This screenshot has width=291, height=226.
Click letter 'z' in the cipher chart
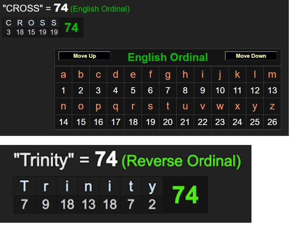pos(272,106)
